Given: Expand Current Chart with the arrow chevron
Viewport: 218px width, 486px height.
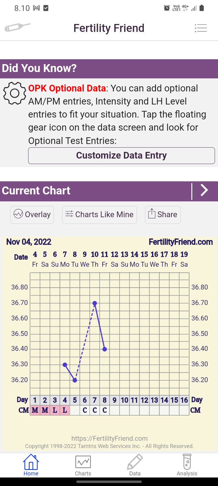Looking at the screenshot, I should [204, 190].
